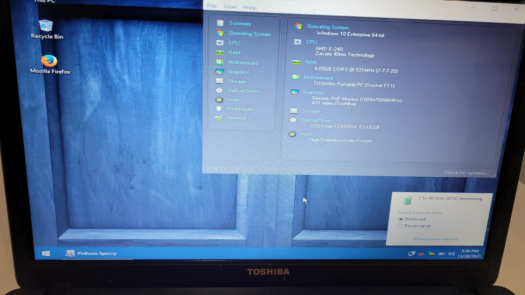525x295 pixels.
Task: Click the network tray icon
Action: click(411, 254)
